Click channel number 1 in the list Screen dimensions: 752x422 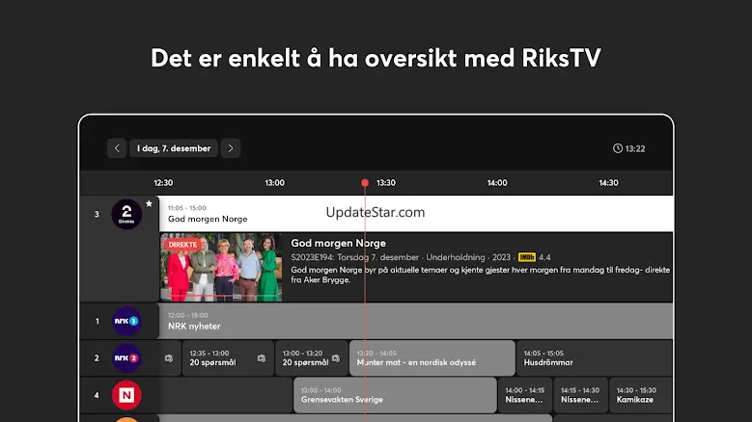click(97, 321)
